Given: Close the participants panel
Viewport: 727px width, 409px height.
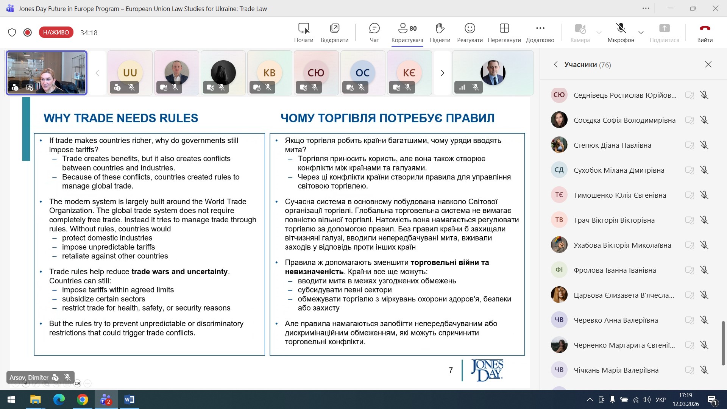Looking at the screenshot, I should [x=708, y=65].
